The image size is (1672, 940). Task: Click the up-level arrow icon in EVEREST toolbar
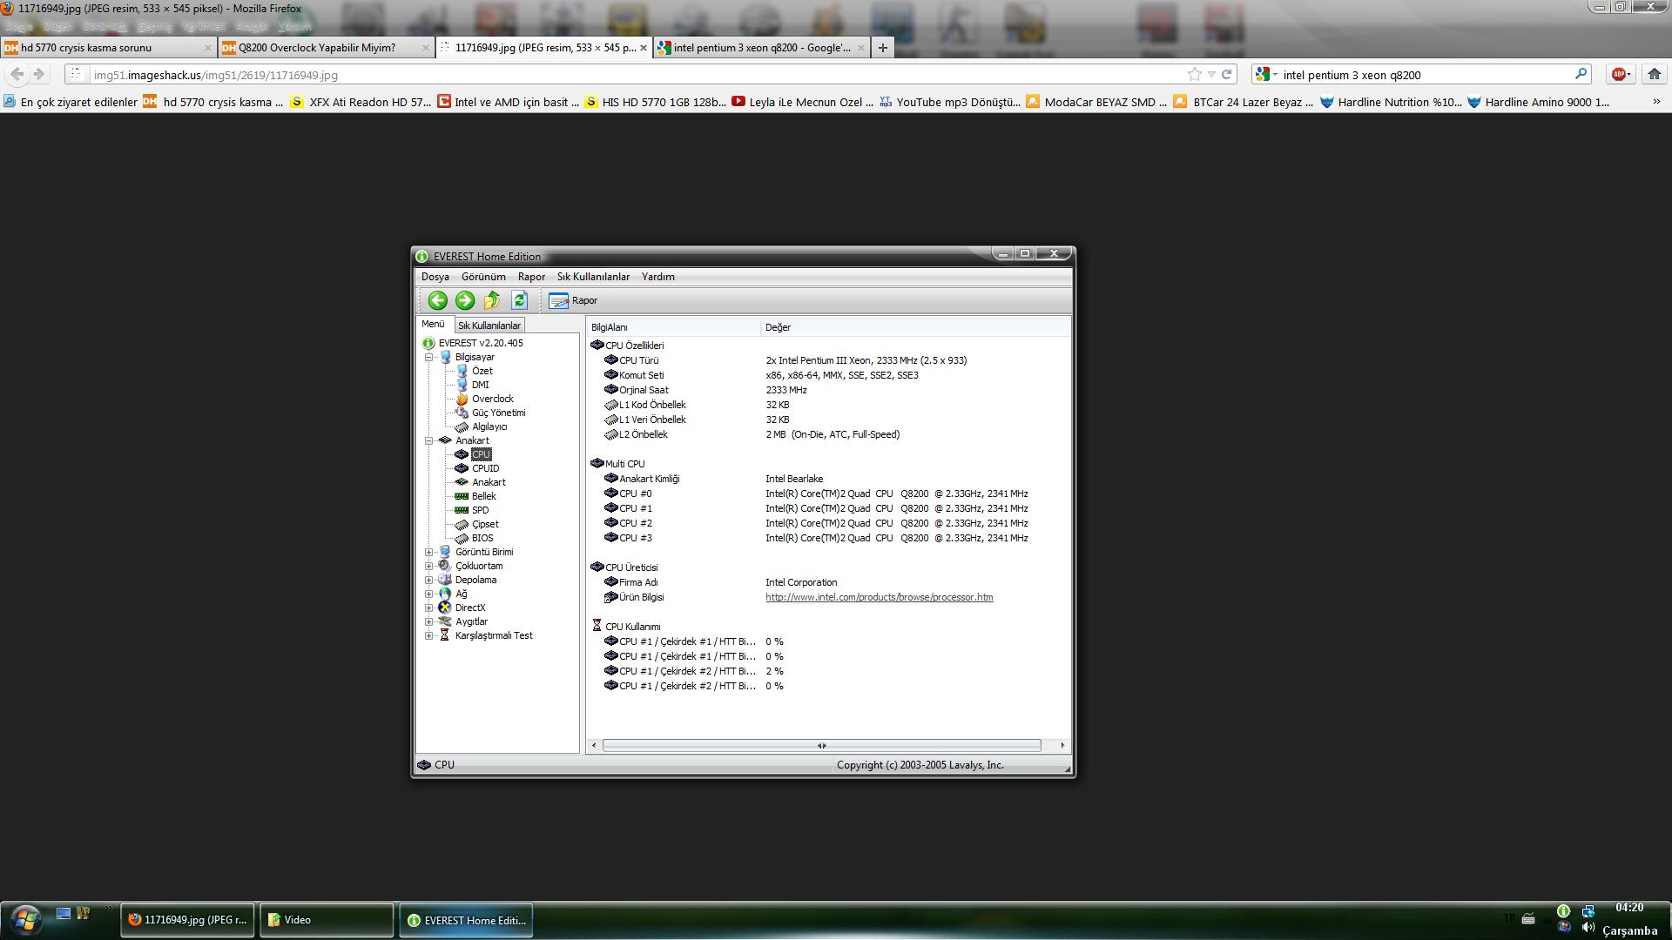(x=492, y=300)
